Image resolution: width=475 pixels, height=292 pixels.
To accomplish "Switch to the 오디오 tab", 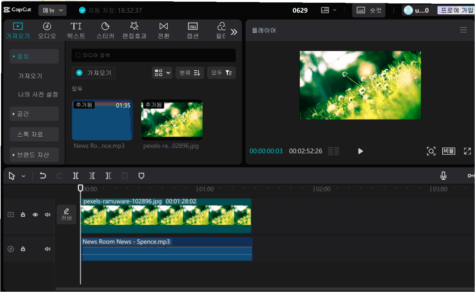I will [x=47, y=30].
